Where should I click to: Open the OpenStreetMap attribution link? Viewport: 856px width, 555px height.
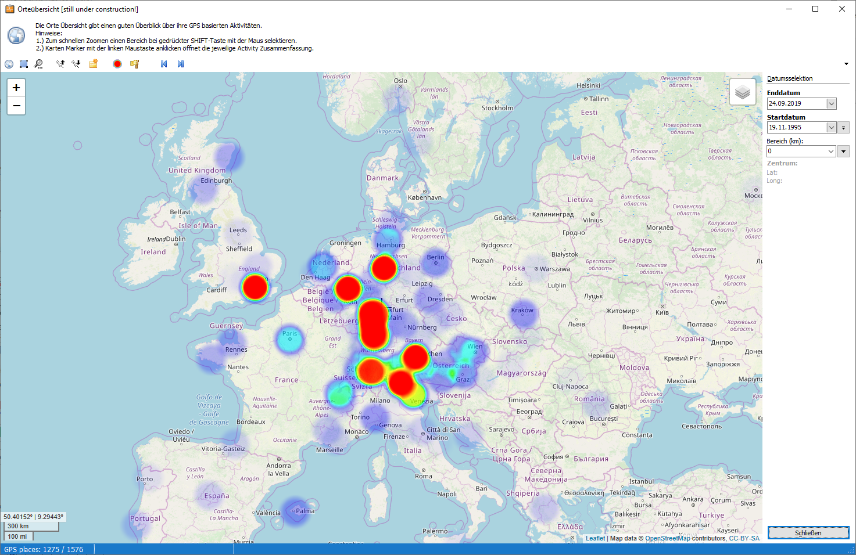click(668, 538)
